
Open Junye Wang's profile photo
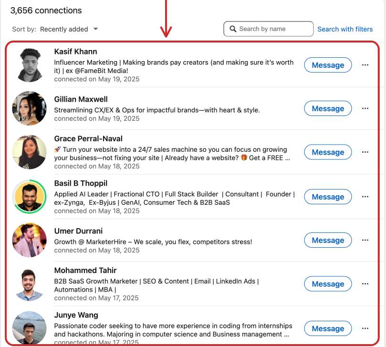29,328
